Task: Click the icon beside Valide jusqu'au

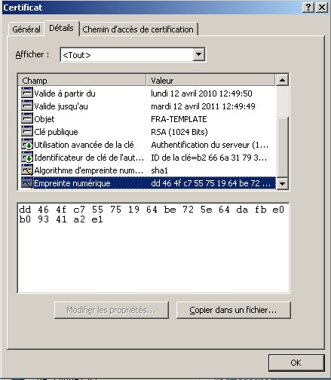Action: click(x=27, y=106)
